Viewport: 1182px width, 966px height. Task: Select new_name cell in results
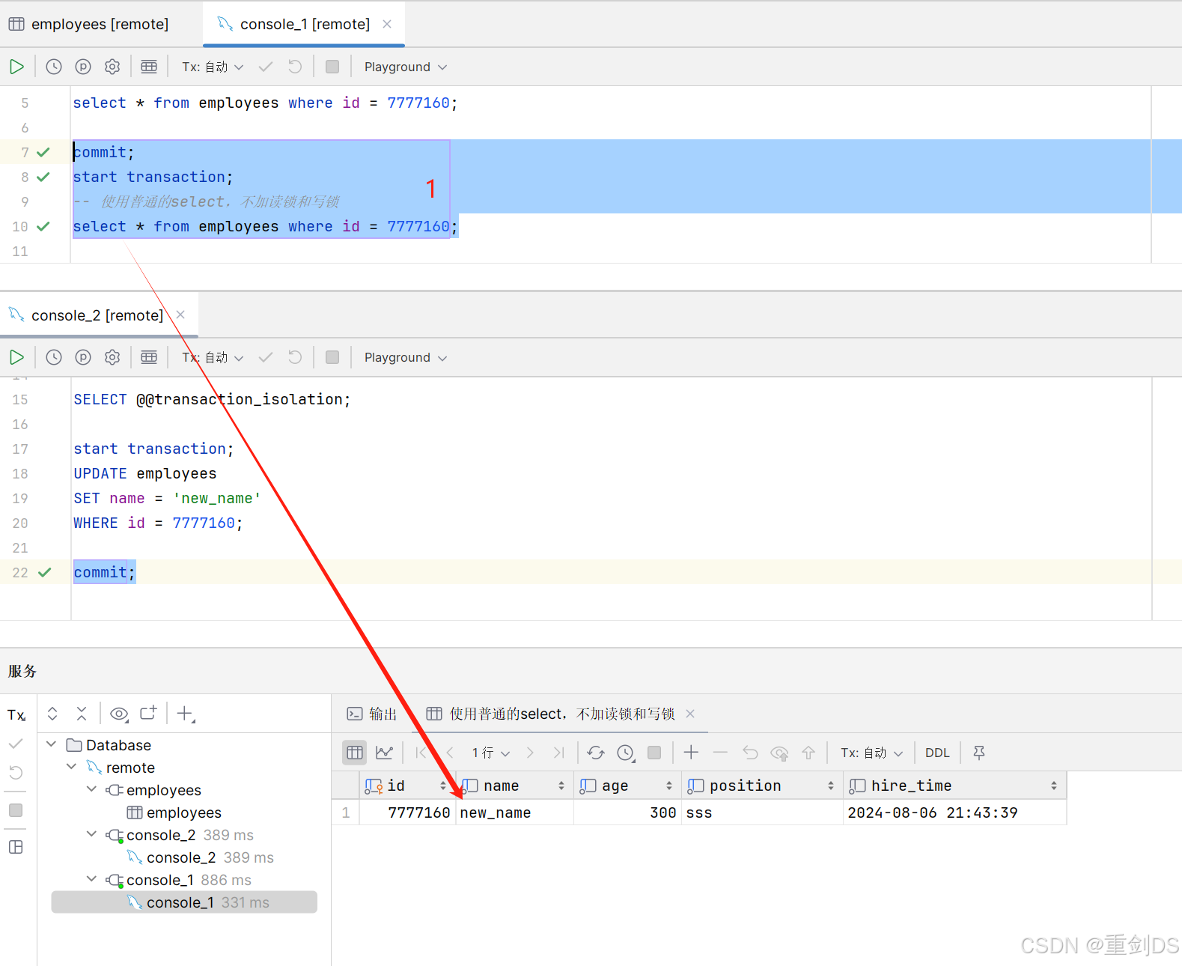click(x=514, y=812)
